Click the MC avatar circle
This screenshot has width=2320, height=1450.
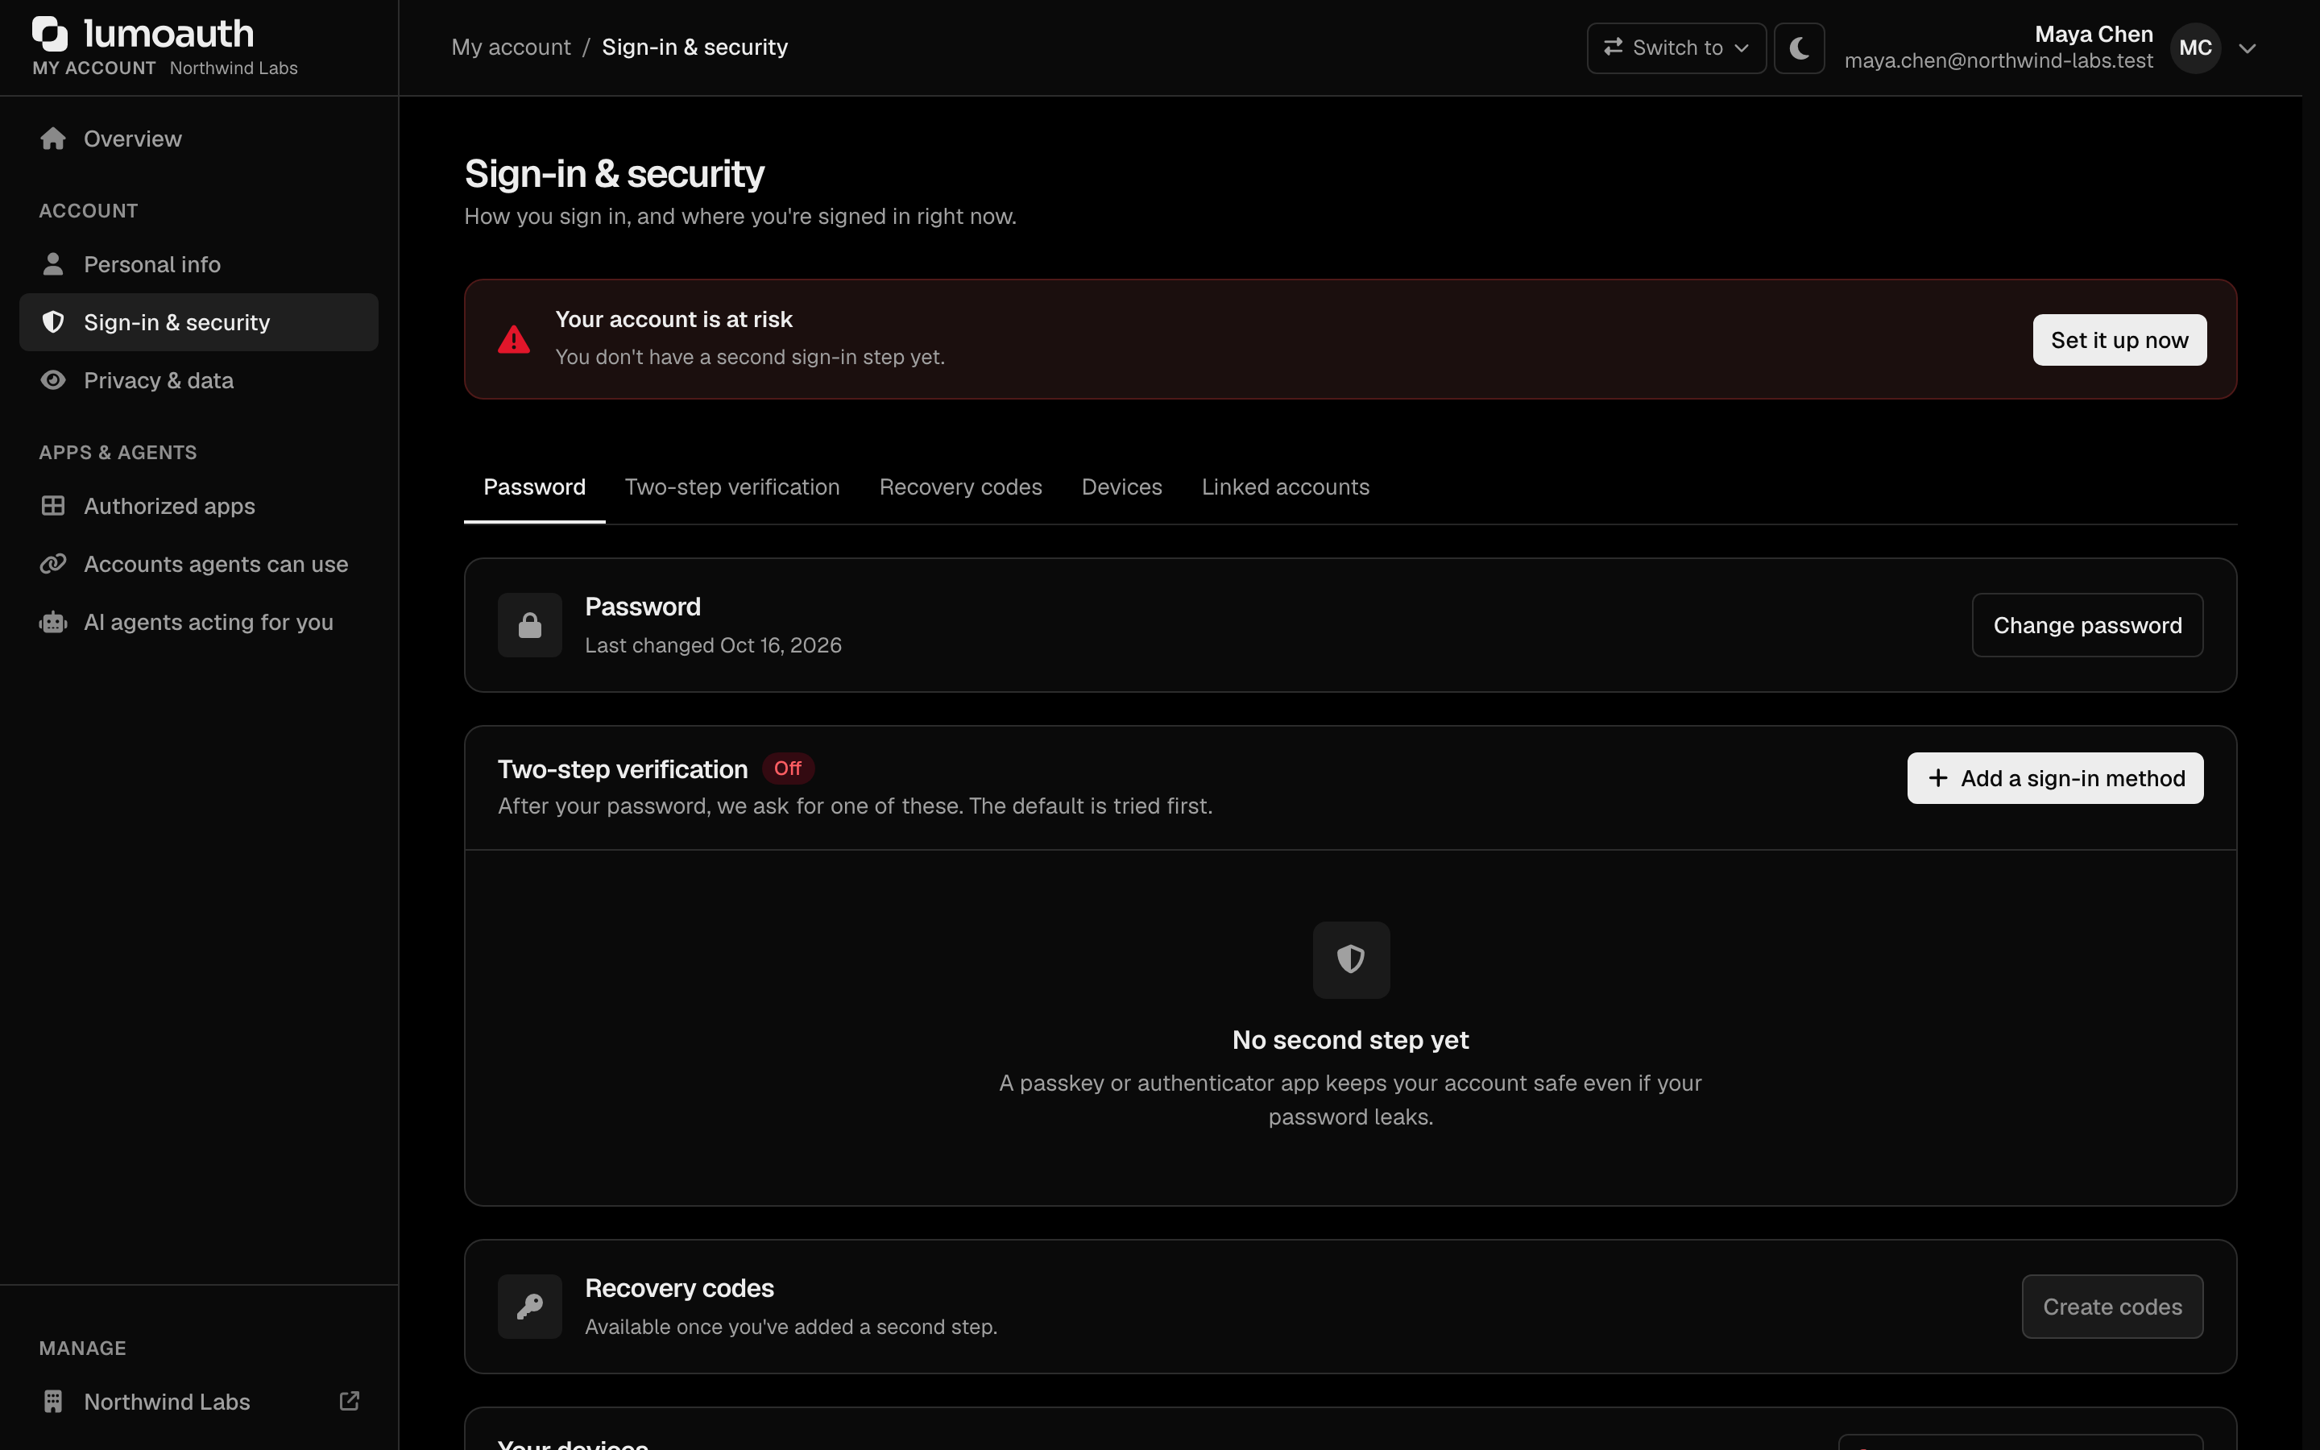pyautogui.click(x=2195, y=48)
